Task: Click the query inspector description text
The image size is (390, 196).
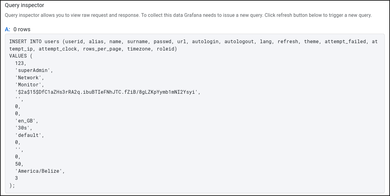Action: pos(188,15)
